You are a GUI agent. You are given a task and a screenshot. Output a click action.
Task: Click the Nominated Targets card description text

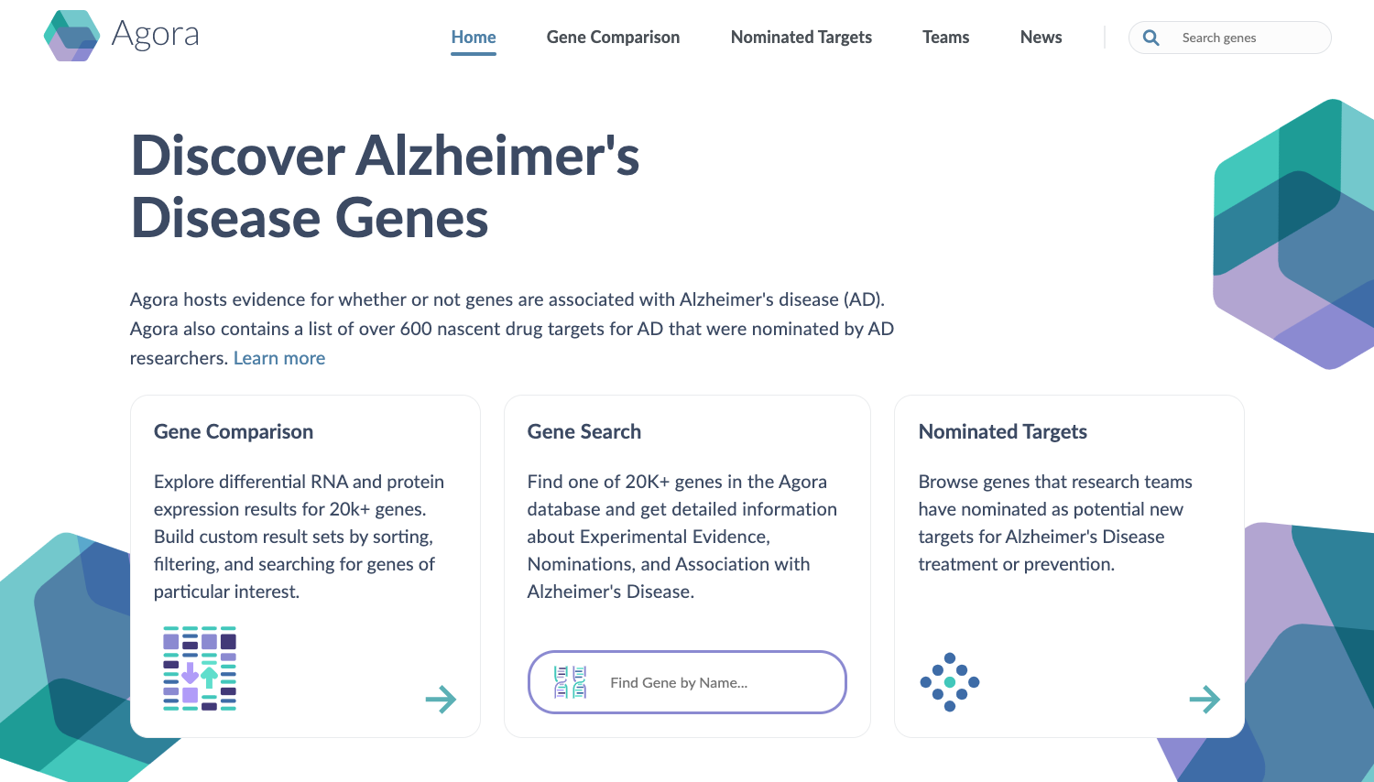[1055, 523]
